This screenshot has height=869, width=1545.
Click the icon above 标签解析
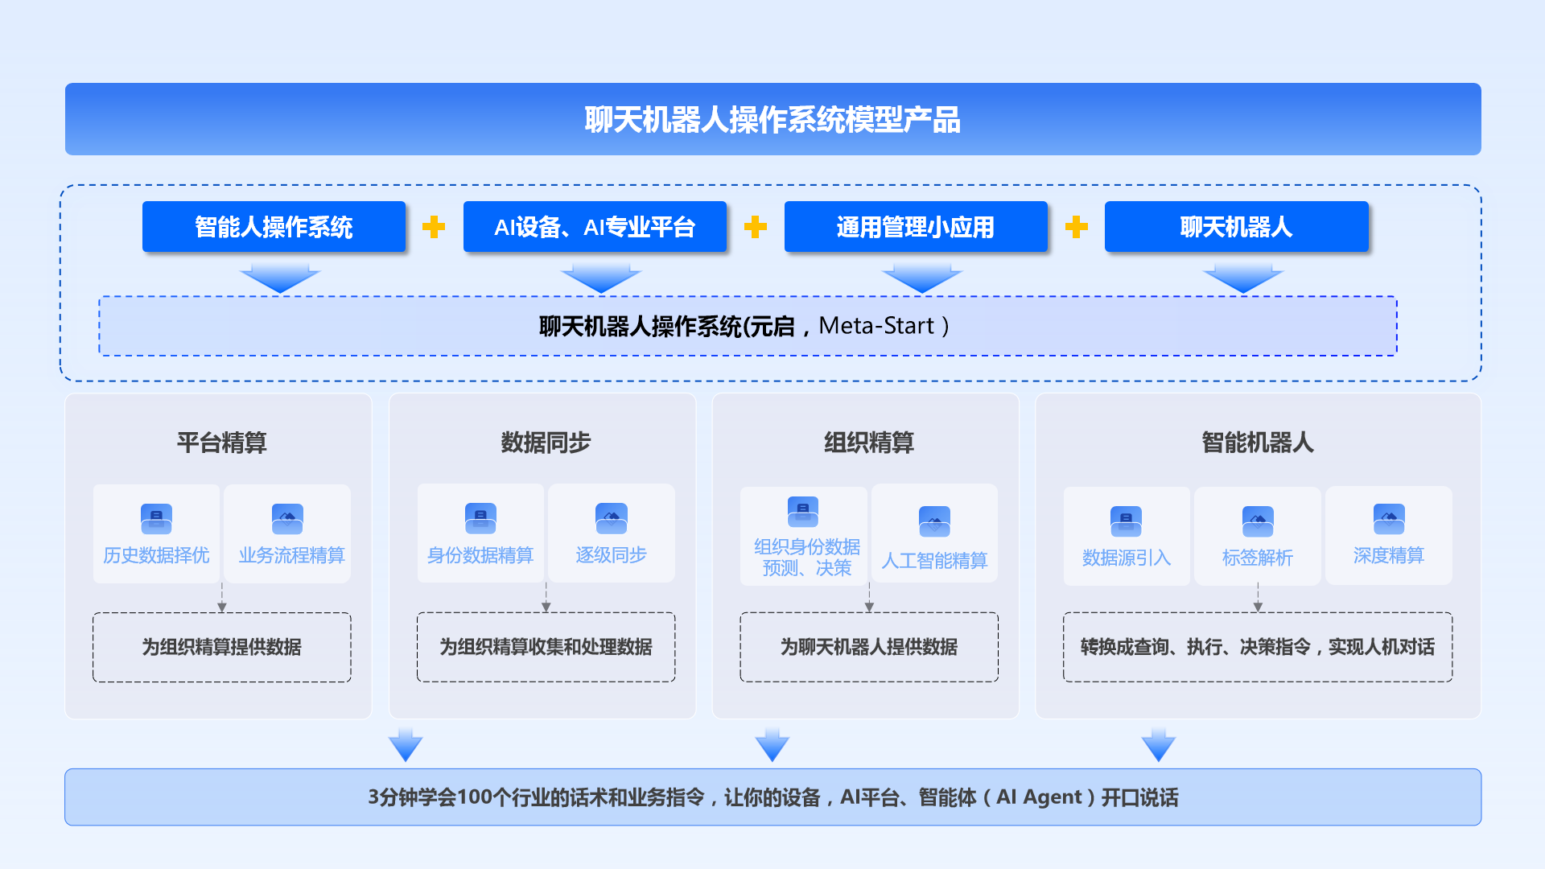tap(1258, 521)
